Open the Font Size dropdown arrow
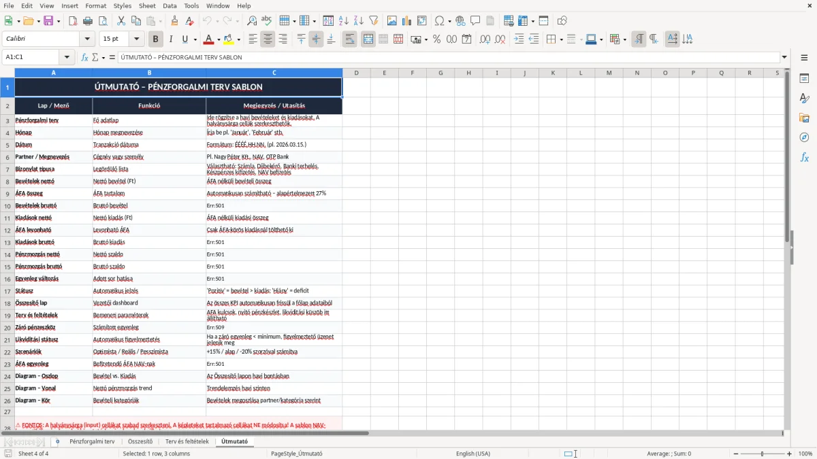817x459 pixels. (x=137, y=39)
